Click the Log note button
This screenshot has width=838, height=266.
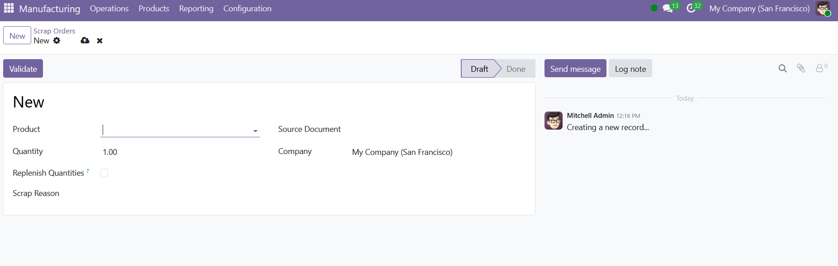[630, 69]
